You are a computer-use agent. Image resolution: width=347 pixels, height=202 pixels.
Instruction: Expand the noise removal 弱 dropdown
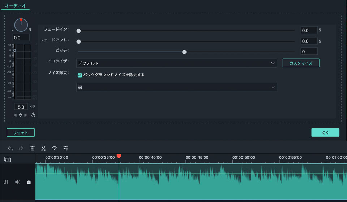176,87
